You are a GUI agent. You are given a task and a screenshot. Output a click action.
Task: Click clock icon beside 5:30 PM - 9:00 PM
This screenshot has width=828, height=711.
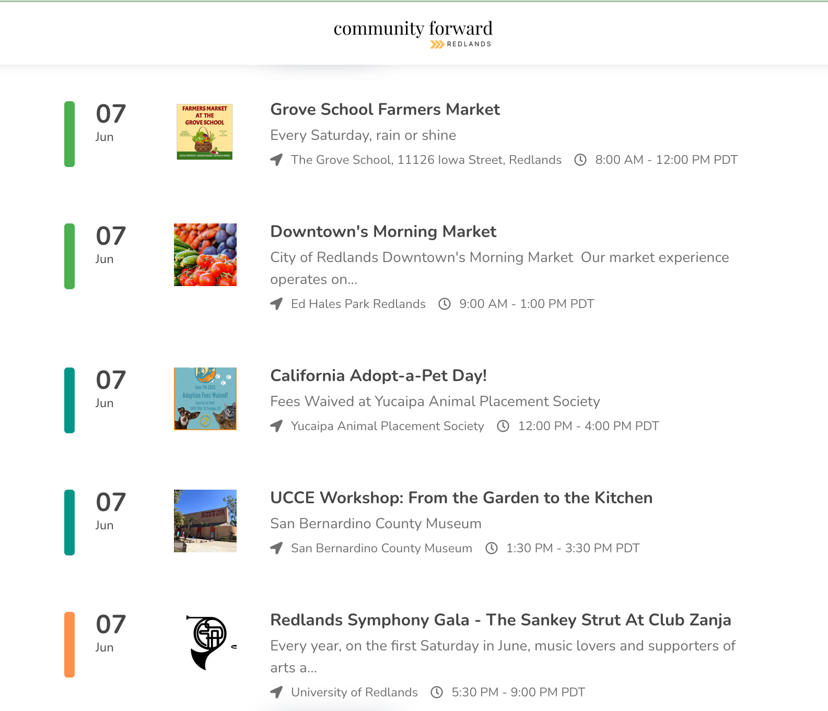(x=437, y=692)
